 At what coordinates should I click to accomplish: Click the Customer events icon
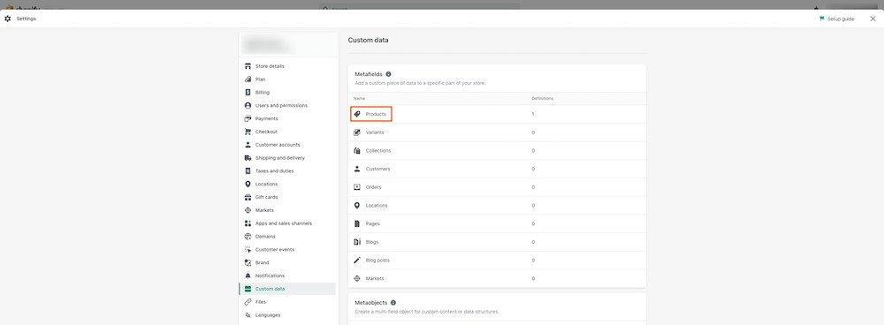coord(248,250)
